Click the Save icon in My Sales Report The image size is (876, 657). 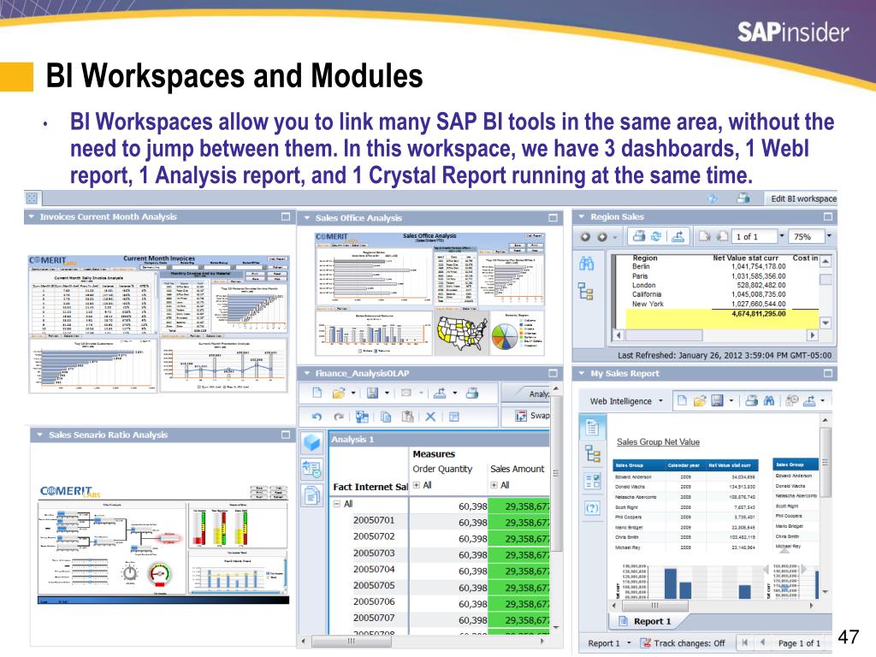718,400
